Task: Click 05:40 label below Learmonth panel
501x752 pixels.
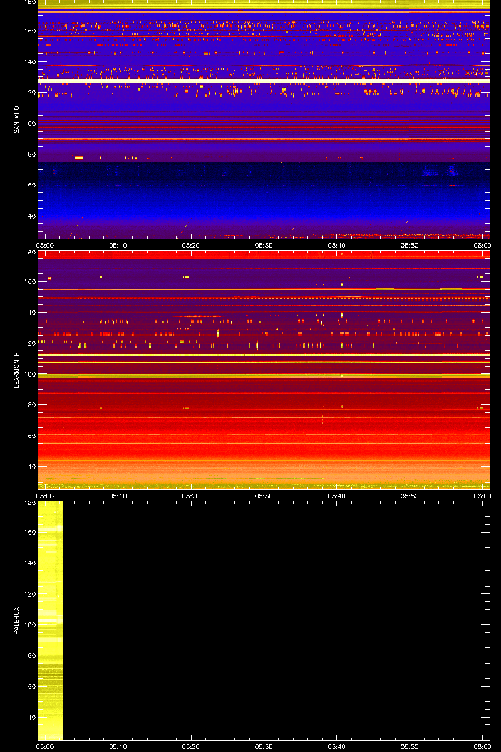Action: (337, 496)
